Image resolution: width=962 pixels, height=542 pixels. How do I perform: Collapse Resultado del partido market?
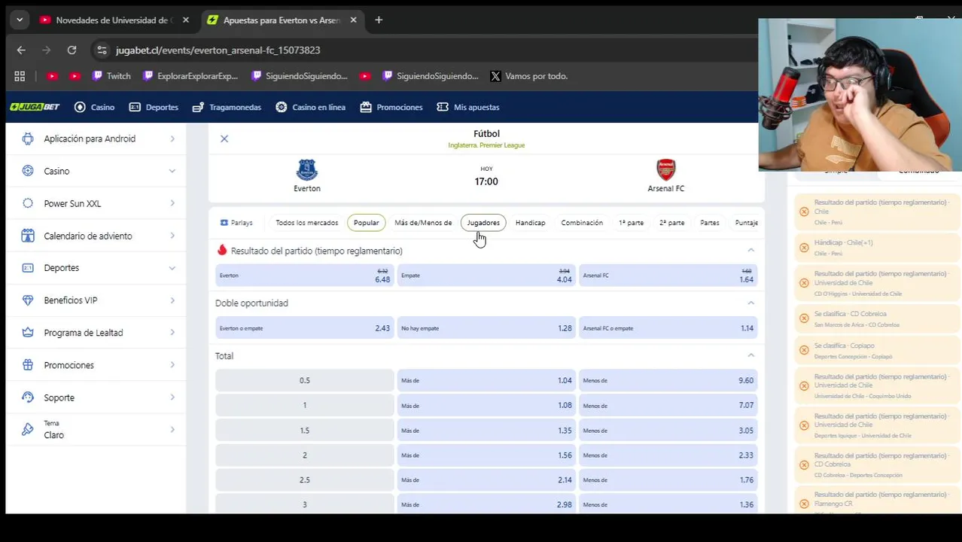pyautogui.click(x=750, y=250)
